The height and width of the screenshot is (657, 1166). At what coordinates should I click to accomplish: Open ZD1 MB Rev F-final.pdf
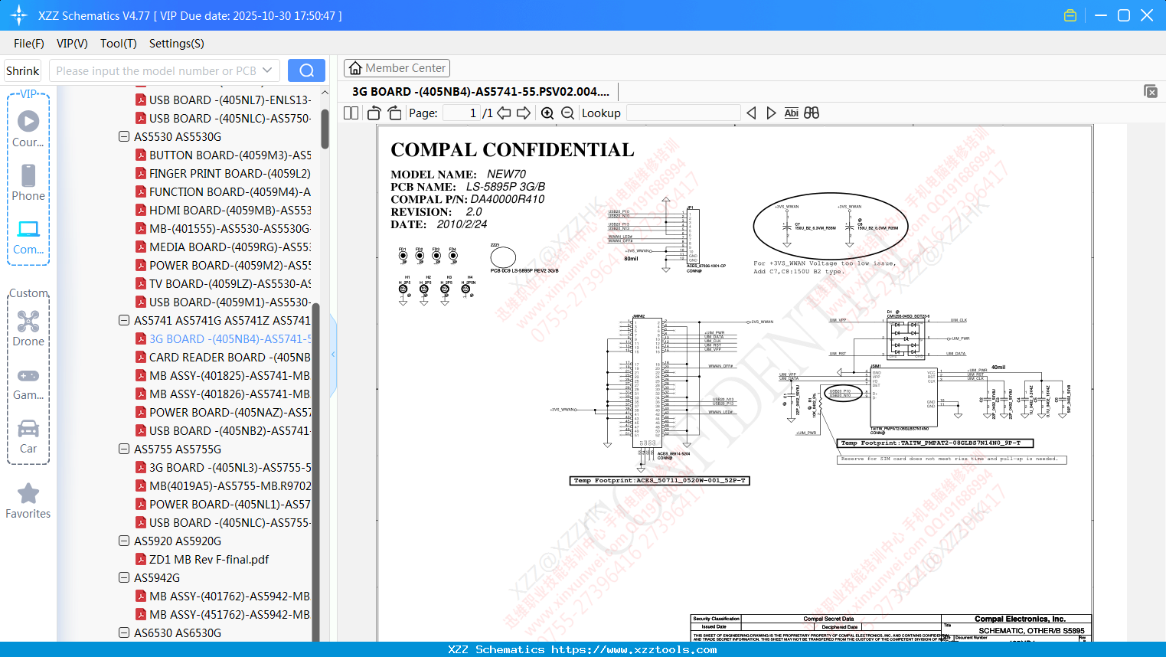pyautogui.click(x=203, y=559)
